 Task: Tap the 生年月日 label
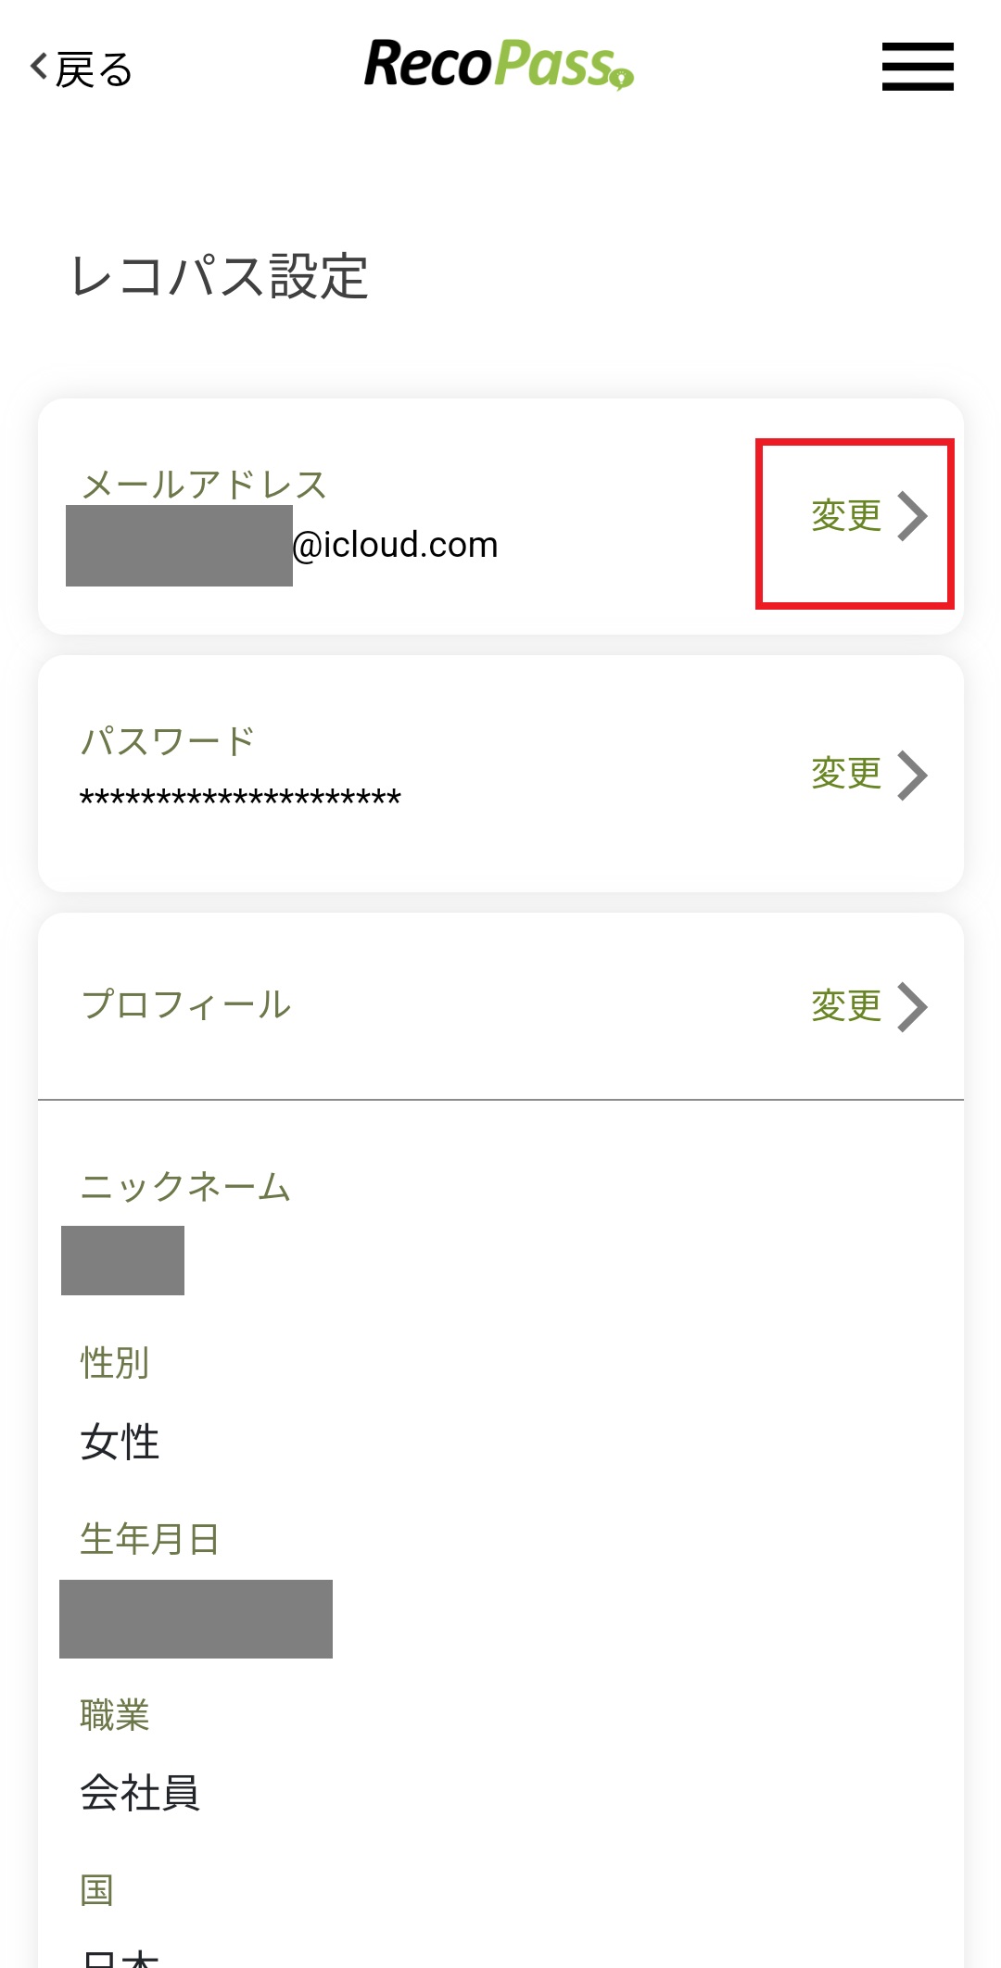(149, 1539)
